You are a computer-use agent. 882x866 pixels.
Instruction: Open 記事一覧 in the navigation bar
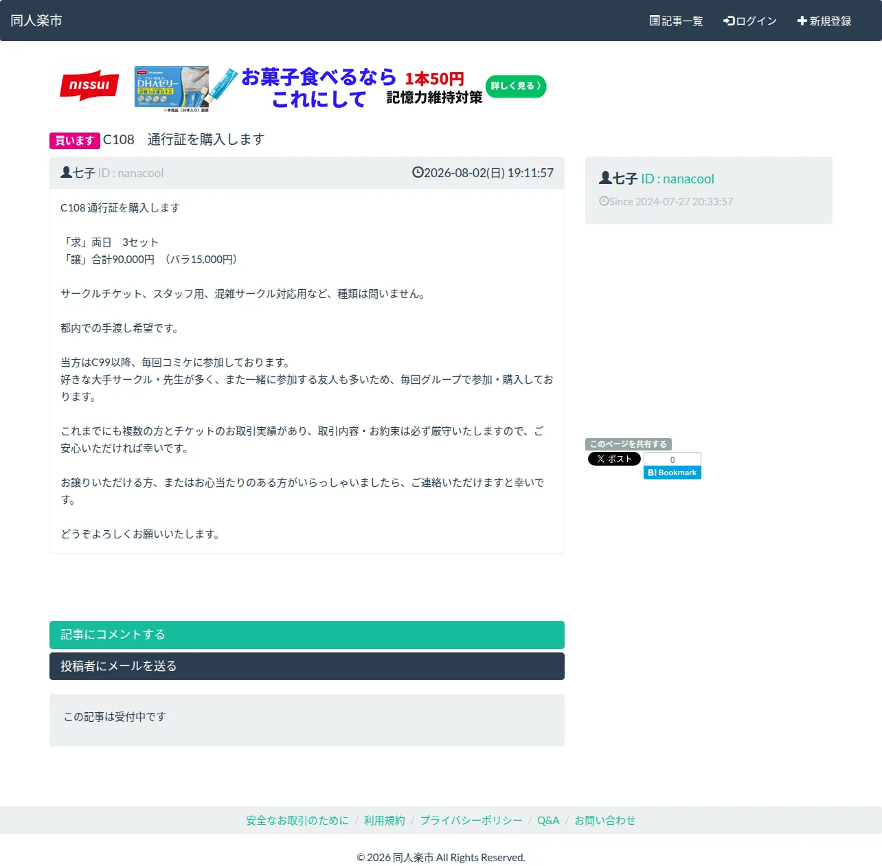point(677,21)
